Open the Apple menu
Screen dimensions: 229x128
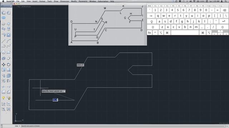(3, 1)
